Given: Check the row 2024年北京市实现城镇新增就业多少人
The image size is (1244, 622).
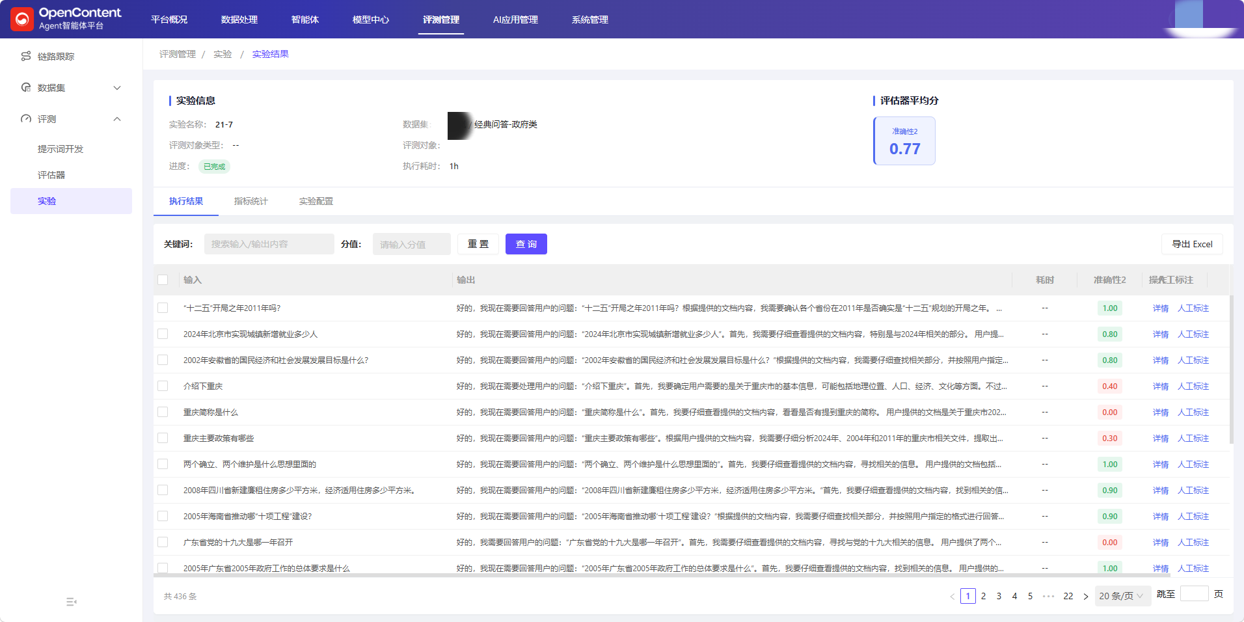Looking at the screenshot, I should click(x=163, y=334).
